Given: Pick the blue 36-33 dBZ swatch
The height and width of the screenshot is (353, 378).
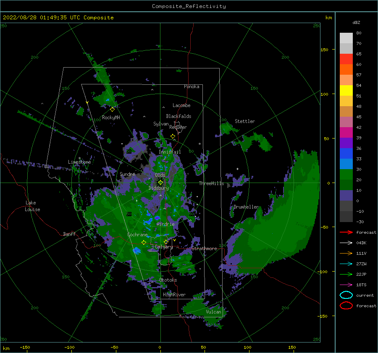Looking at the screenshot, I should [346, 154].
